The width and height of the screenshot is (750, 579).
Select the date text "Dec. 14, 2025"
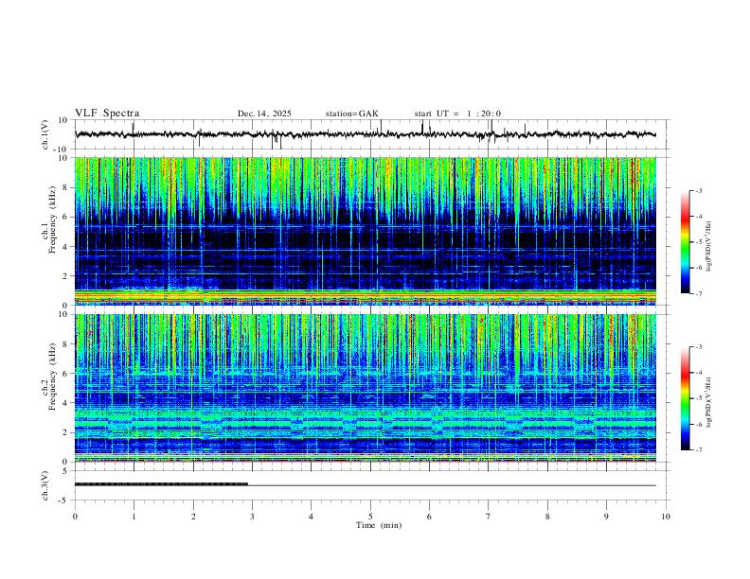point(264,114)
